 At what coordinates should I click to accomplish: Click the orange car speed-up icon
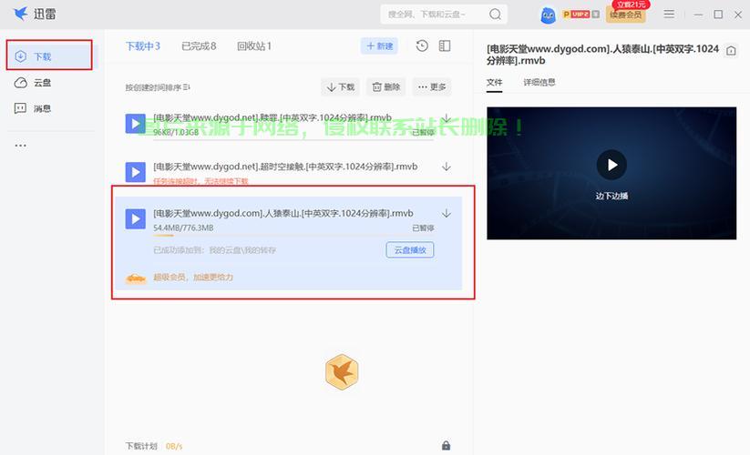point(136,278)
